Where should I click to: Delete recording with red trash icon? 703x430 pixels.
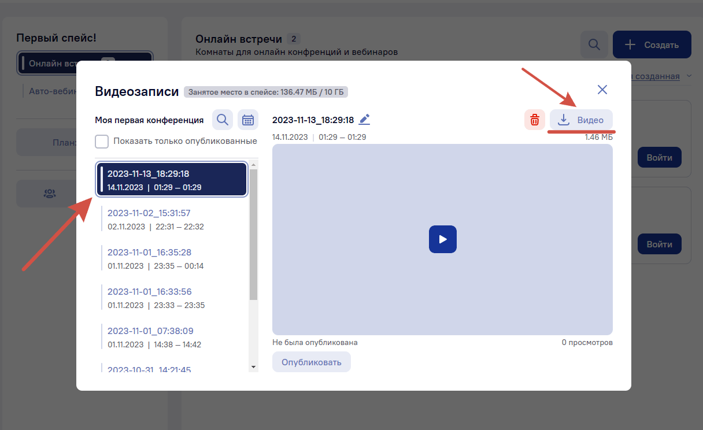pos(535,120)
